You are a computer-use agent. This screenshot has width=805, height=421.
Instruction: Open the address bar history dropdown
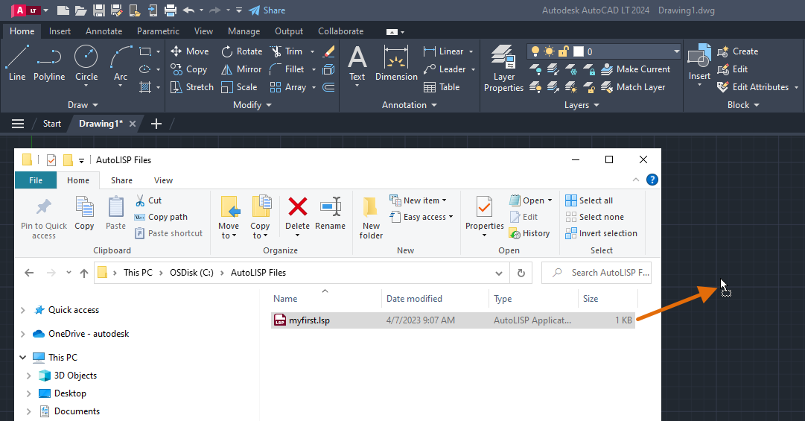[498, 273]
